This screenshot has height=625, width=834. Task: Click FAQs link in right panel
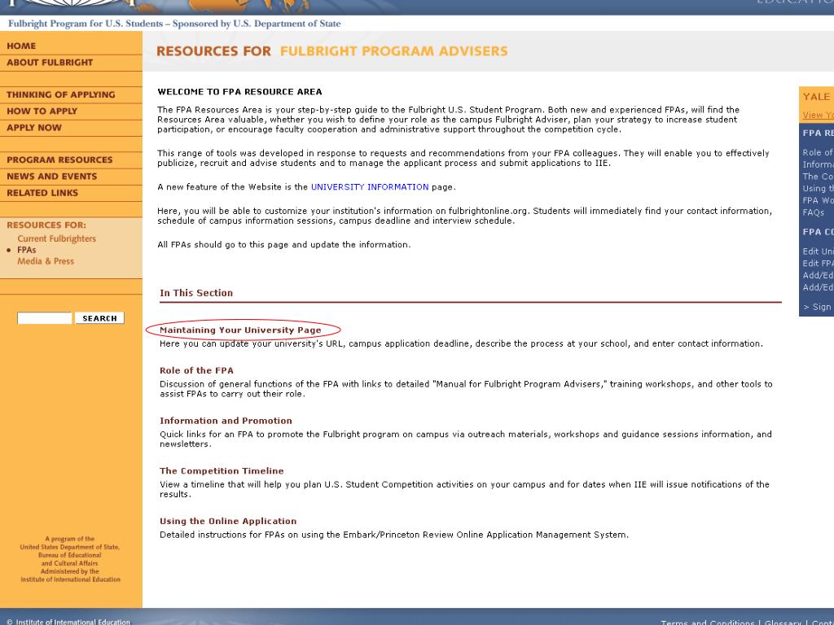(x=814, y=212)
